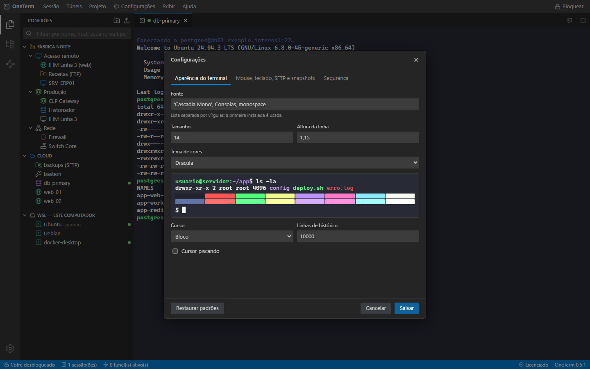
Task: Switch to the Segurança tab
Action: [336, 78]
